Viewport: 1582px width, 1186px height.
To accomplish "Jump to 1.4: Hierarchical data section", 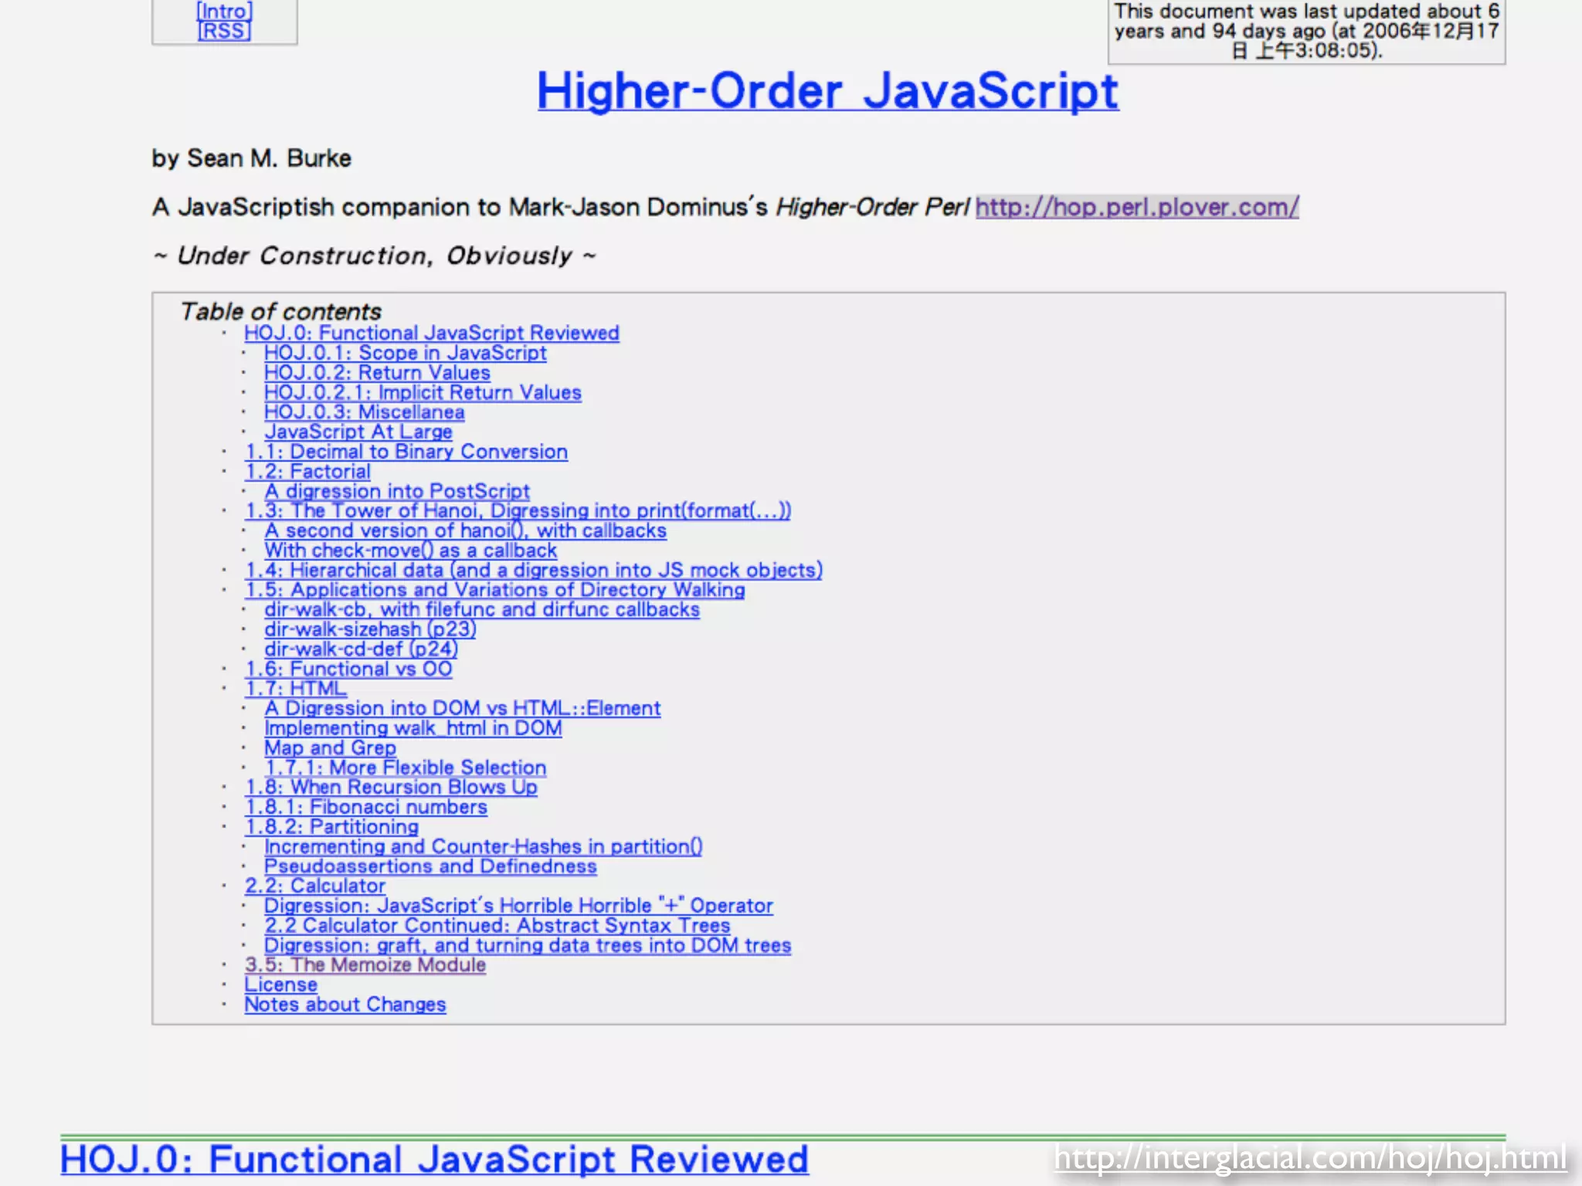I will 534,570.
